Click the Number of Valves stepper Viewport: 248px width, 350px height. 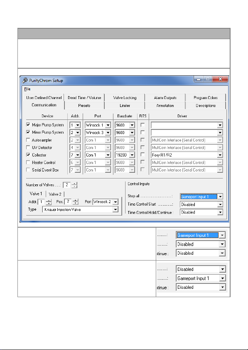pyautogui.click(x=74, y=185)
